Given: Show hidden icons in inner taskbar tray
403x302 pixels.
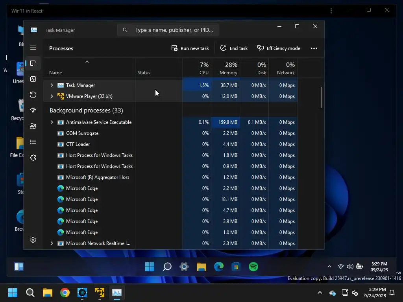Looking at the screenshot, I should [329, 267].
